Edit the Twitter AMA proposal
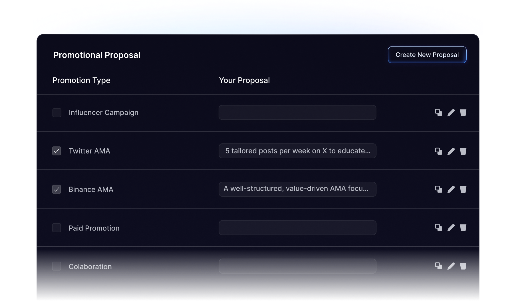 [451, 151]
